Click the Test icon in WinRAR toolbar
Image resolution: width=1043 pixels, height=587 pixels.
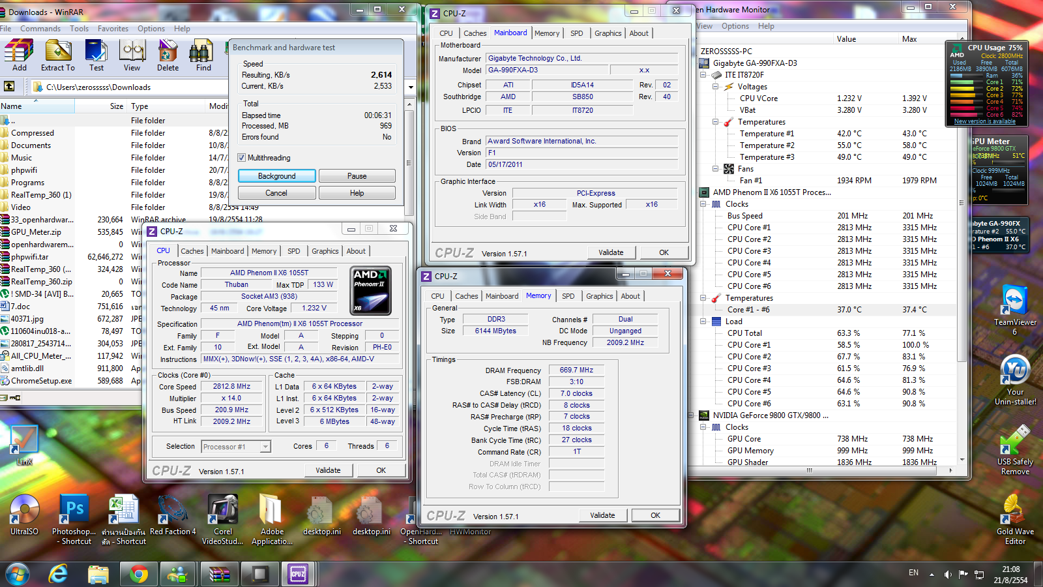[96, 55]
